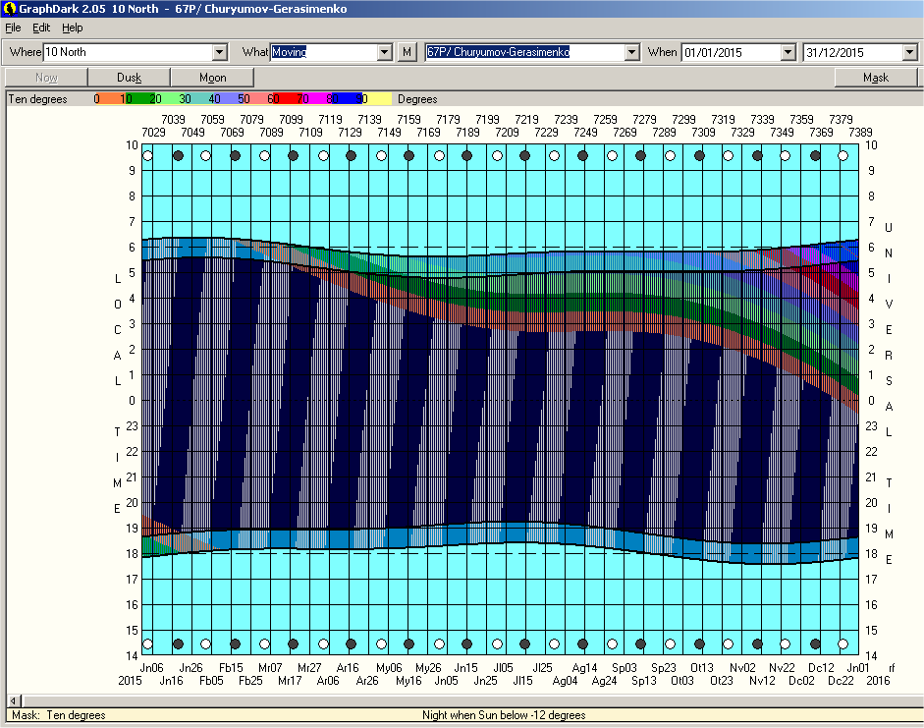
Task: Open the File menu
Action: (13, 28)
